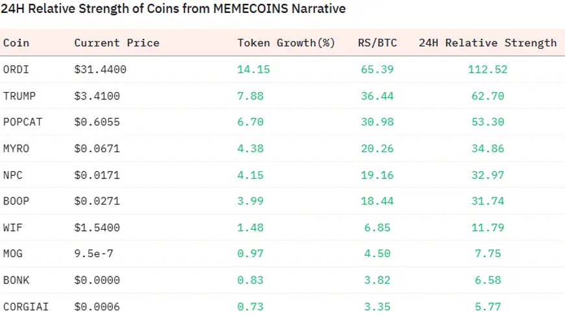Screen dimensions: 565x318
Task: Click WIF's RS/BTC value 6.85
Action: click(377, 228)
